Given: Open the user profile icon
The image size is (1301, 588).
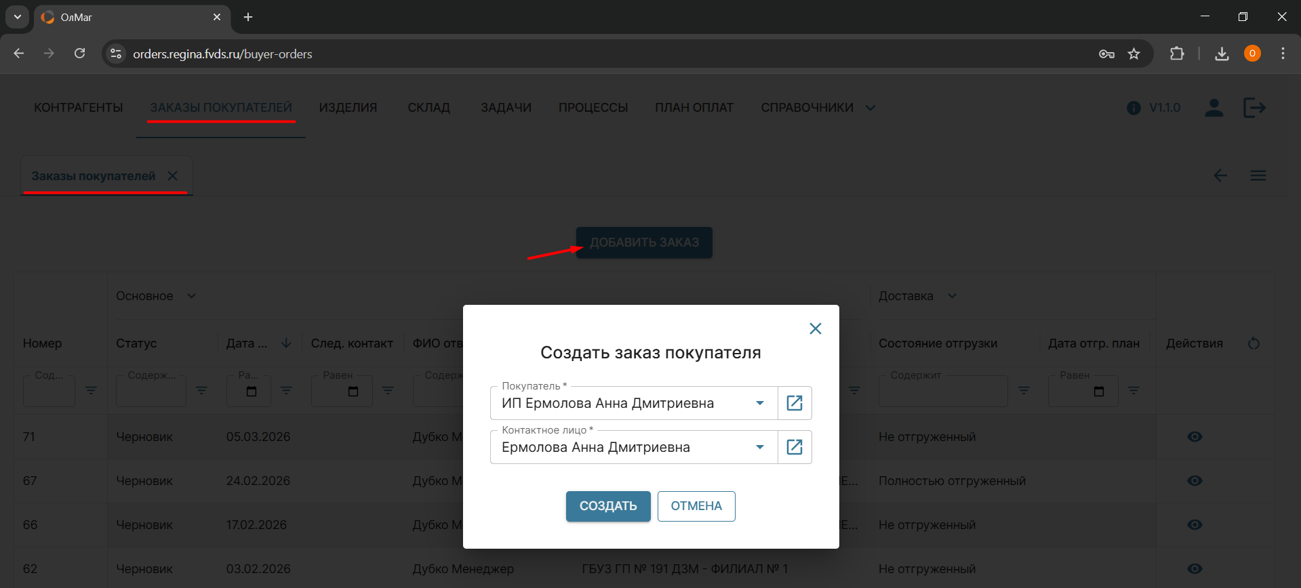Looking at the screenshot, I should [1214, 108].
